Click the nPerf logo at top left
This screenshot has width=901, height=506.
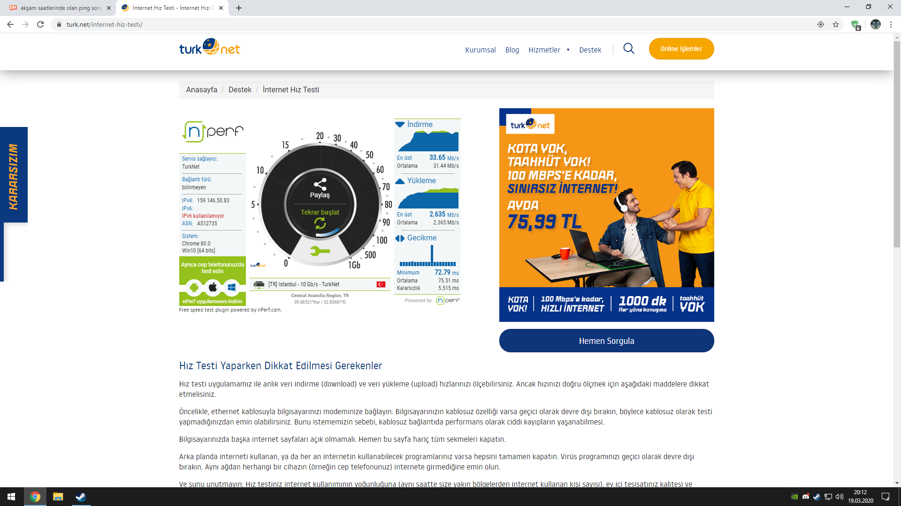coord(213,132)
